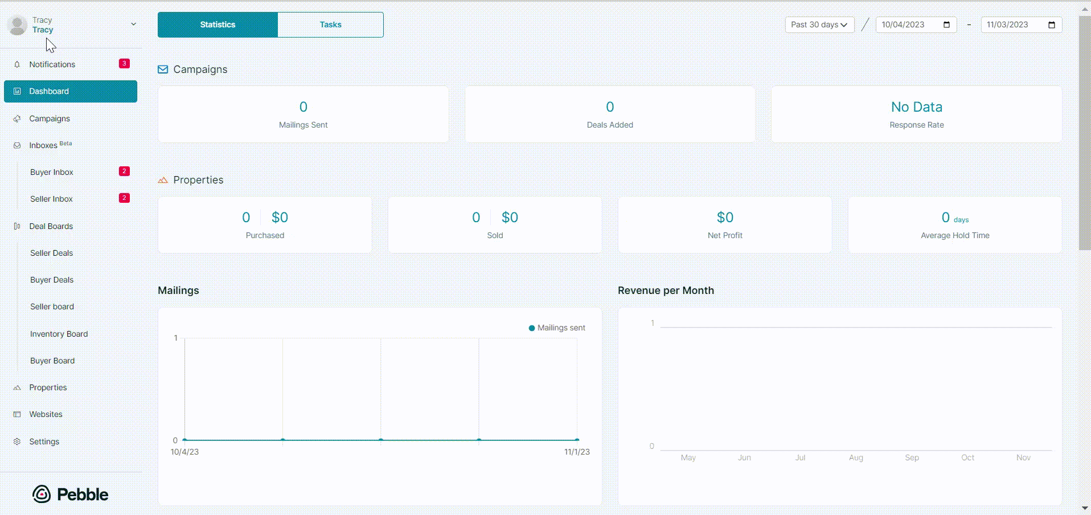This screenshot has width=1091, height=515.
Task: Open the end date calendar picker icon
Action: [1052, 24]
